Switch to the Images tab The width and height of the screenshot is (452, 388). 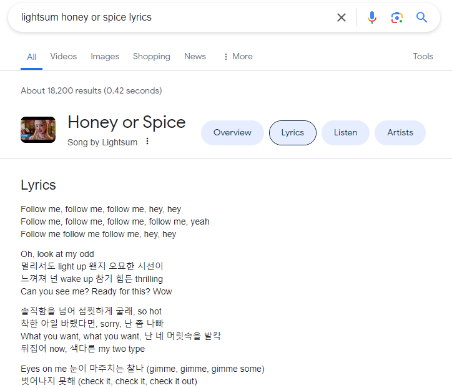(105, 57)
